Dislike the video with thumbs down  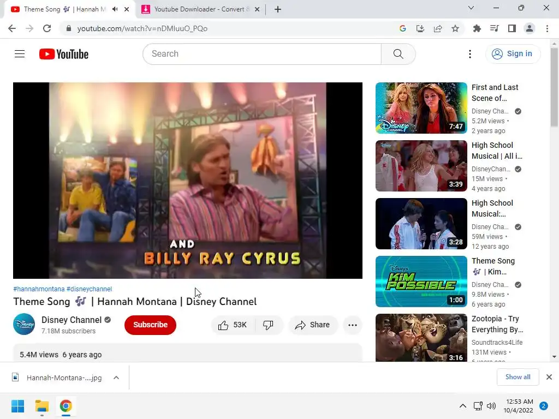pyautogui.click(x=268, y=325)
